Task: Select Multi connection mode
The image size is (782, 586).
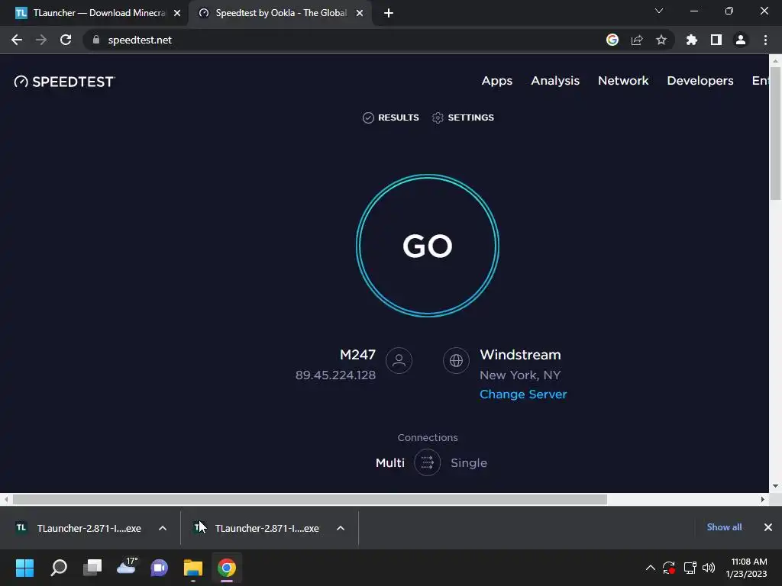Action: point(390,463)
